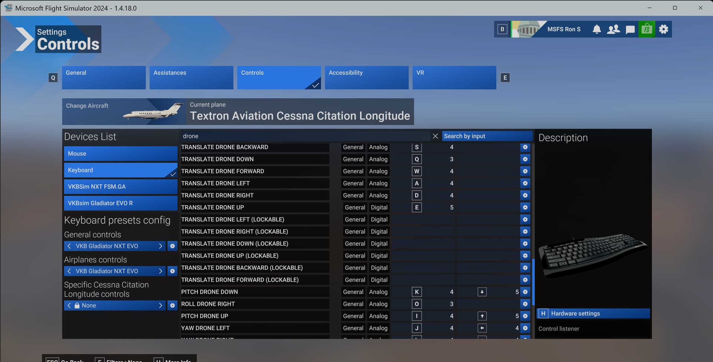Open gear for Pitch Drone Down row

pyautogui.click(x=525, y=292)
